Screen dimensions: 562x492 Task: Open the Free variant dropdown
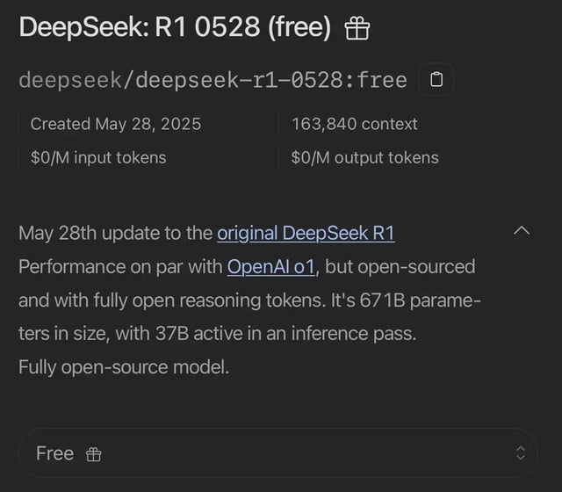click(x=277, y=453)
